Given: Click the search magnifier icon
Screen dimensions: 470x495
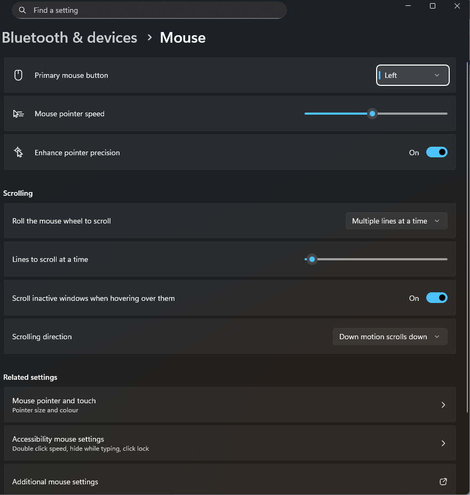Looking at the screenshot, I should click(x=22, y=10).
